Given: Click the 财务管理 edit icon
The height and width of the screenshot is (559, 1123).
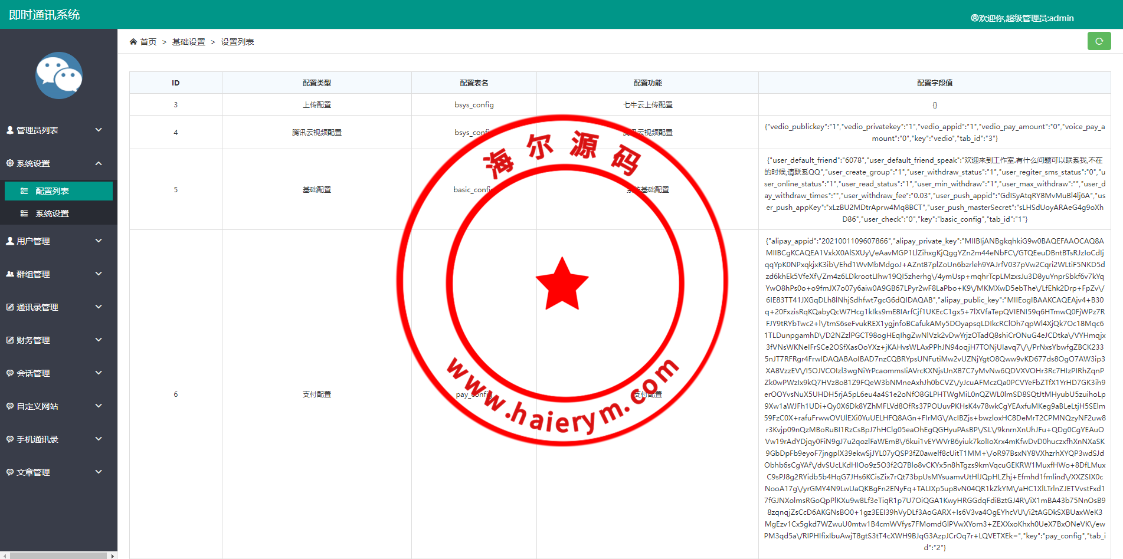Looking at the screenshot, I should (9, 340).
